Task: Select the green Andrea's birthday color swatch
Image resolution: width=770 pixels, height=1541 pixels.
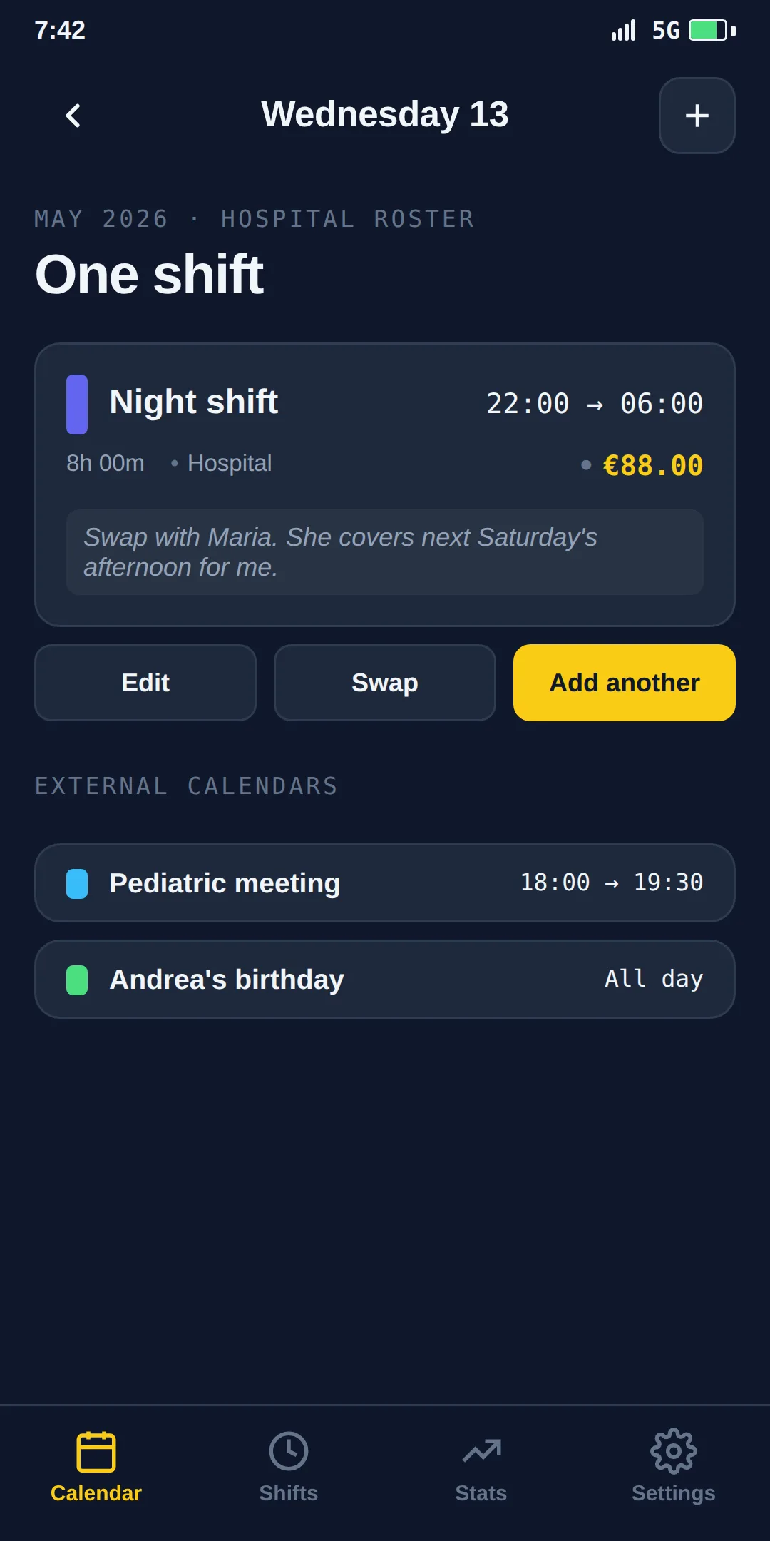Action: pos(77,980)
